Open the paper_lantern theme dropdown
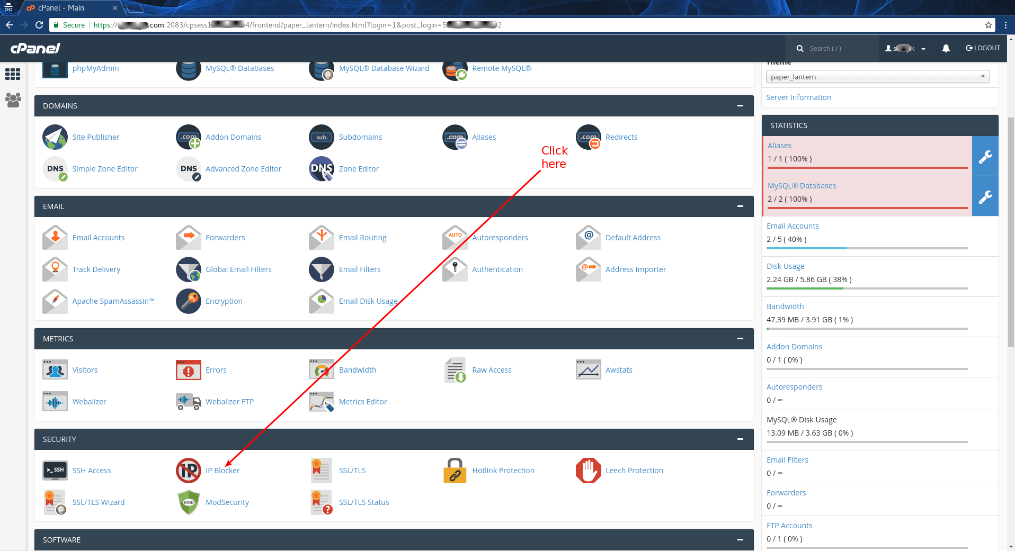Image resolution: width=1015 pixels, height=551 pixels. [x=878, y=77]
